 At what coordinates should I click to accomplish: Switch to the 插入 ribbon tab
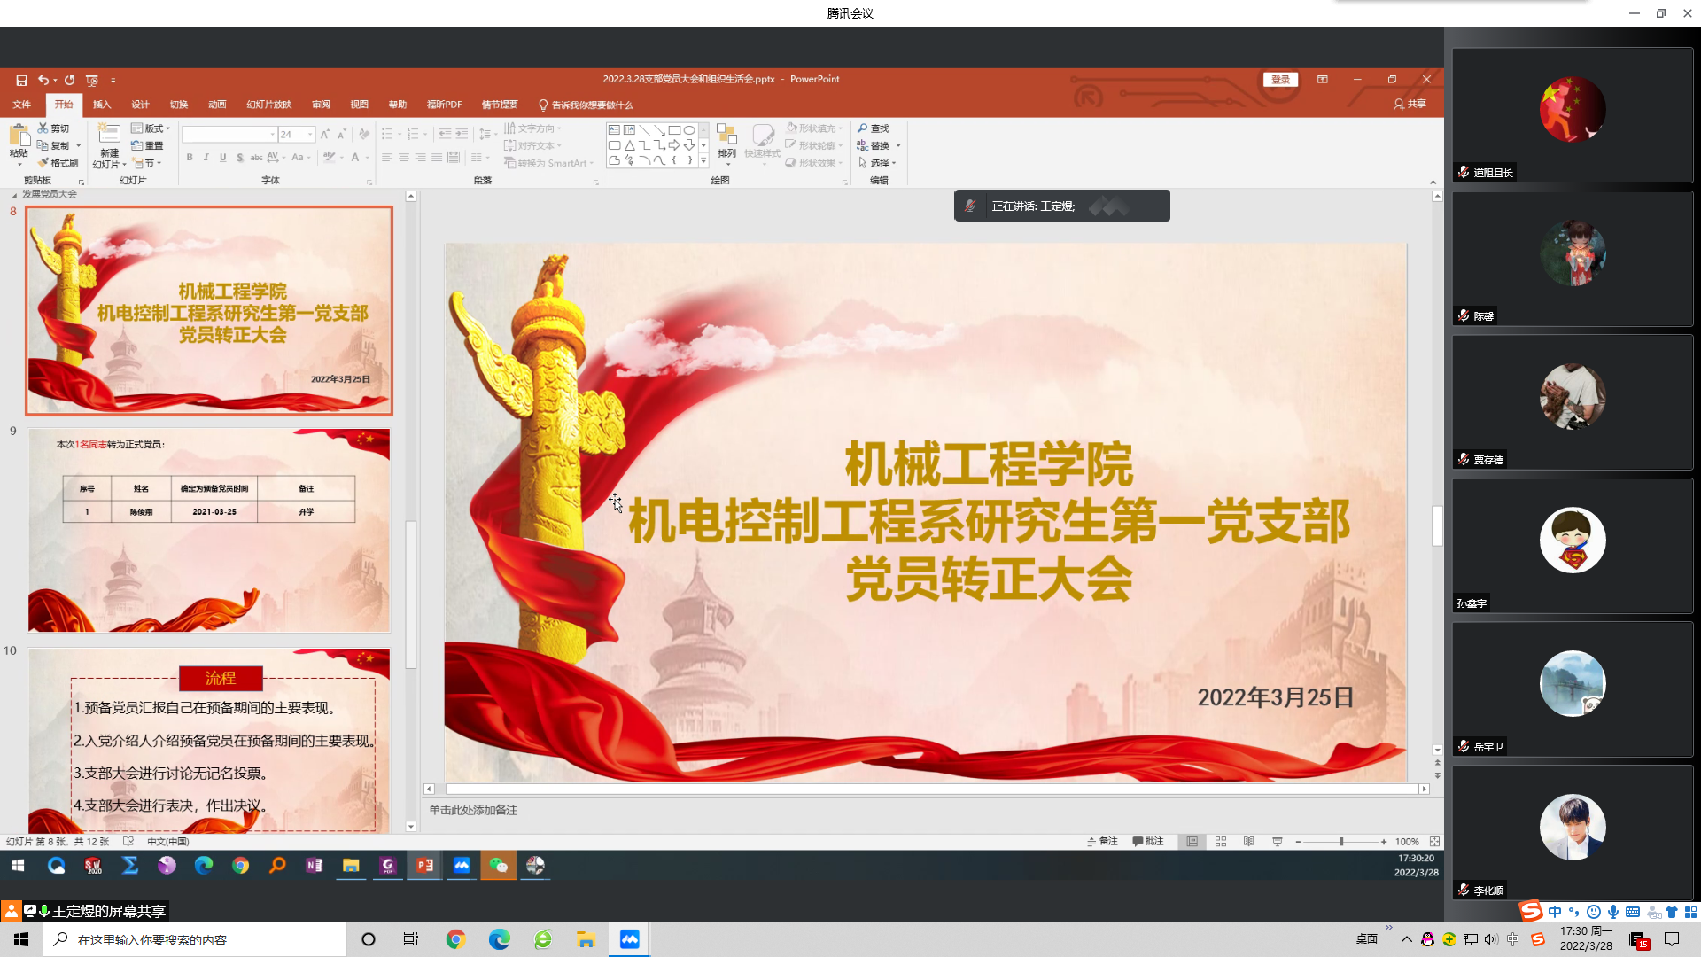tap(101, 105)
